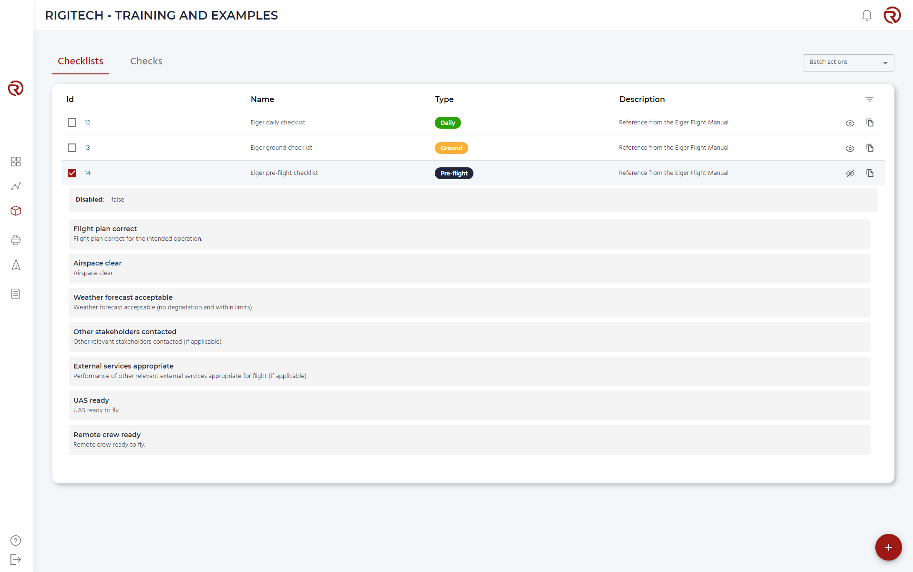Viewport: 913px width, 572px height.
Task: Open the table filter icon
Action: click(x=870, y=99)
